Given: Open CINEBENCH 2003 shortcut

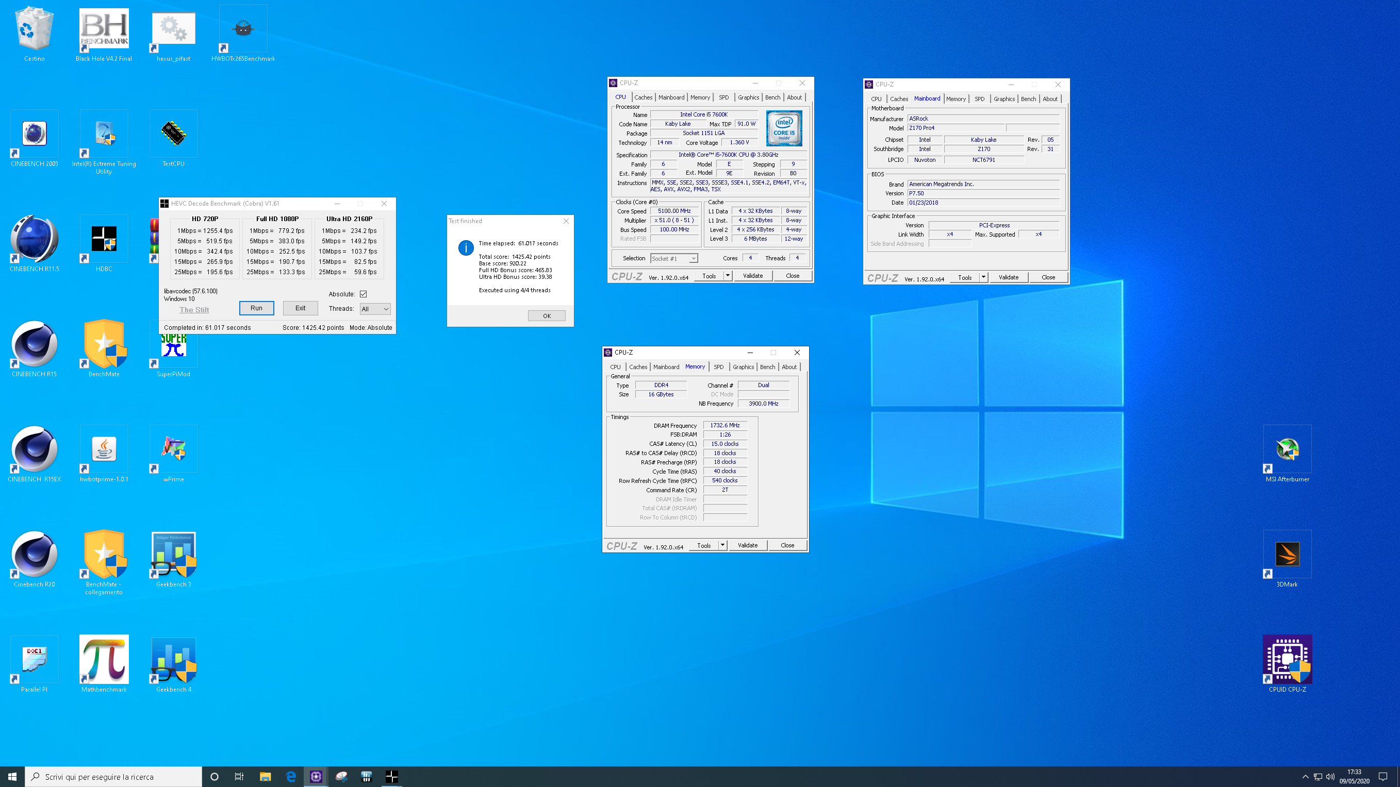Looking at the screenshot, I should (34, 139).
